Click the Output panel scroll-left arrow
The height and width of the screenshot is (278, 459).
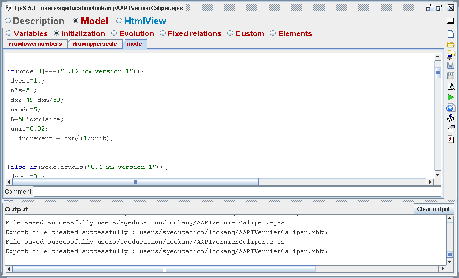pyautogui.click(x=9, y=268)
